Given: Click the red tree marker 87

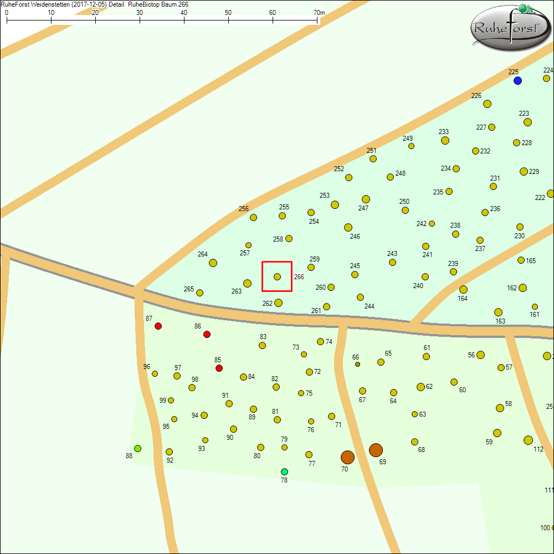Looking at the screenshot, I should pyautogui.click(x=158, y=326).
